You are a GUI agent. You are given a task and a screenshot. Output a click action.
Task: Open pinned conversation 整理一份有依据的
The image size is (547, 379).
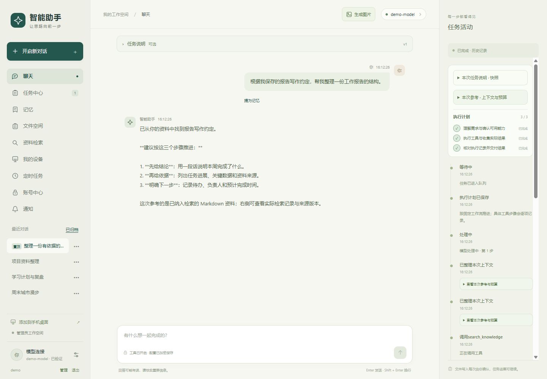point(38,246)
